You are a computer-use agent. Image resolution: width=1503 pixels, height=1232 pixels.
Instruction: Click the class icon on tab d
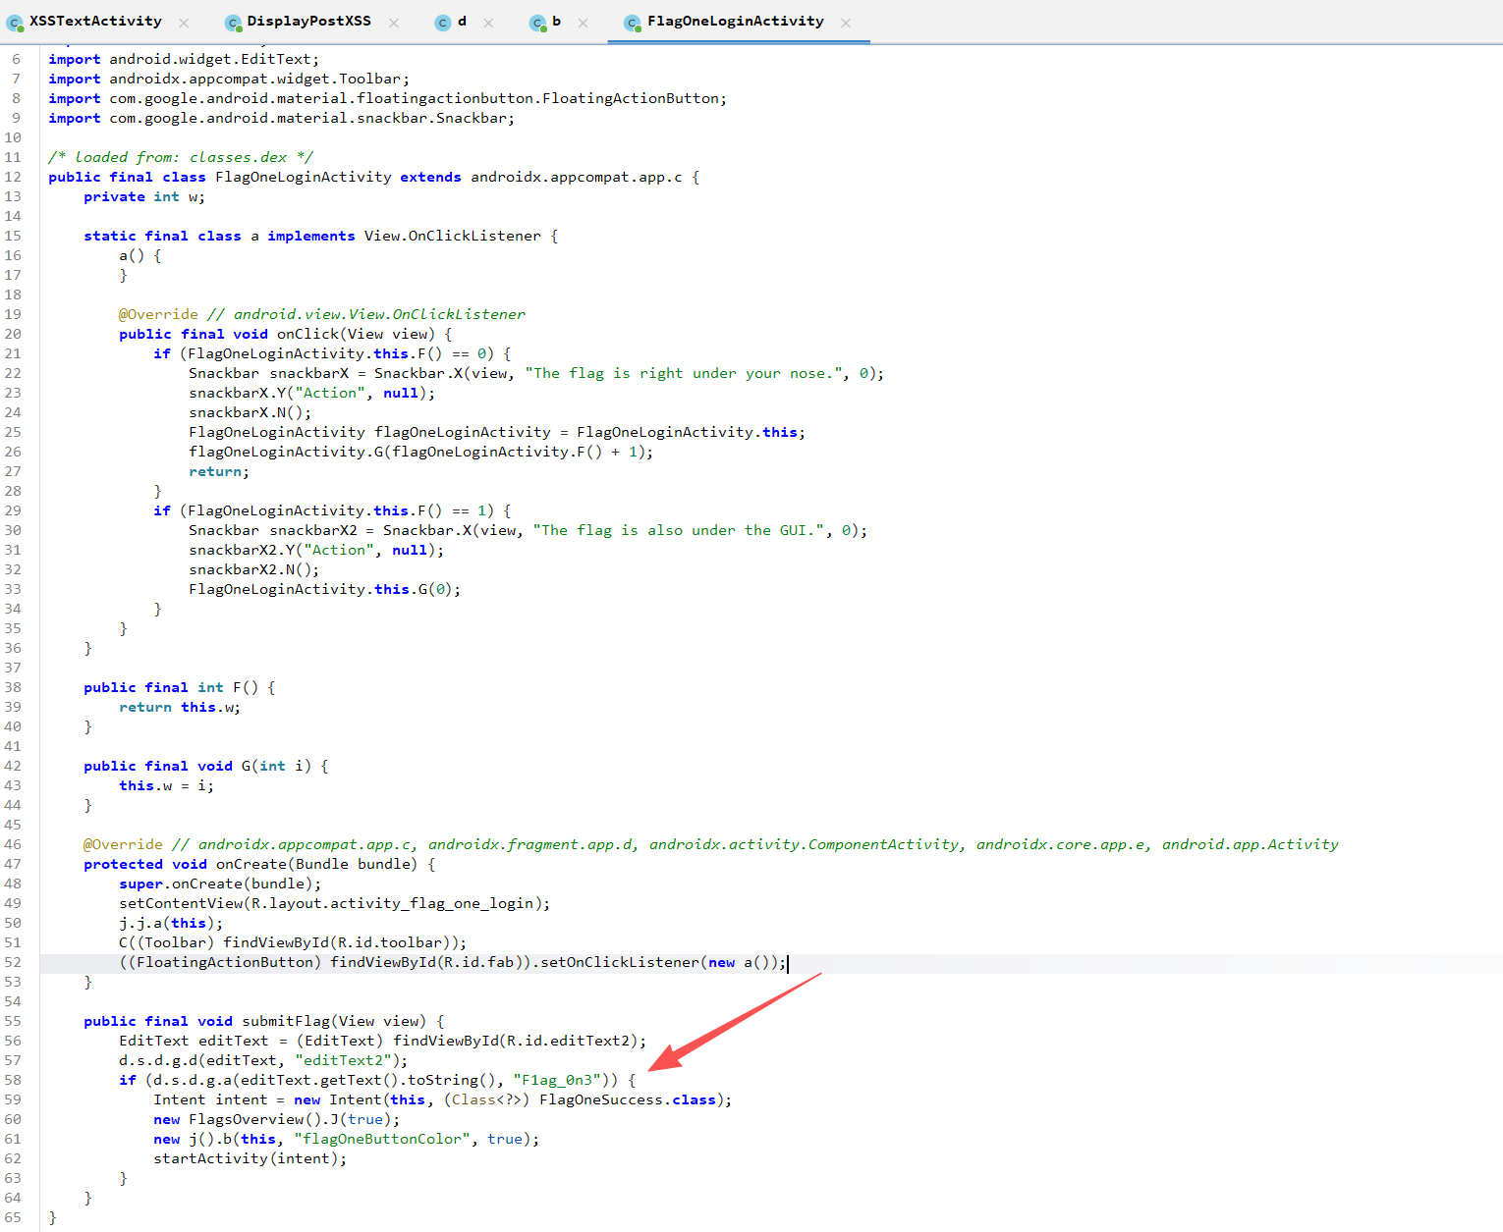[x=443, y=23]
